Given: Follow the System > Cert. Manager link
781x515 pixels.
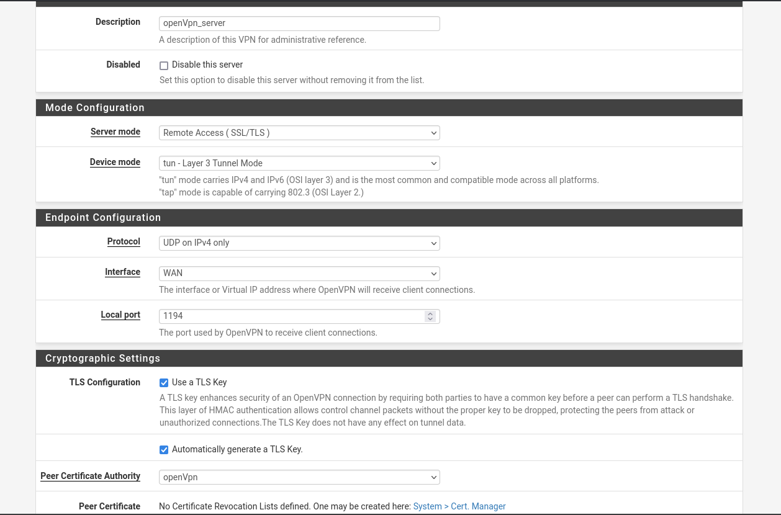Looking at the screenshot, I should [x=459, y=506].
